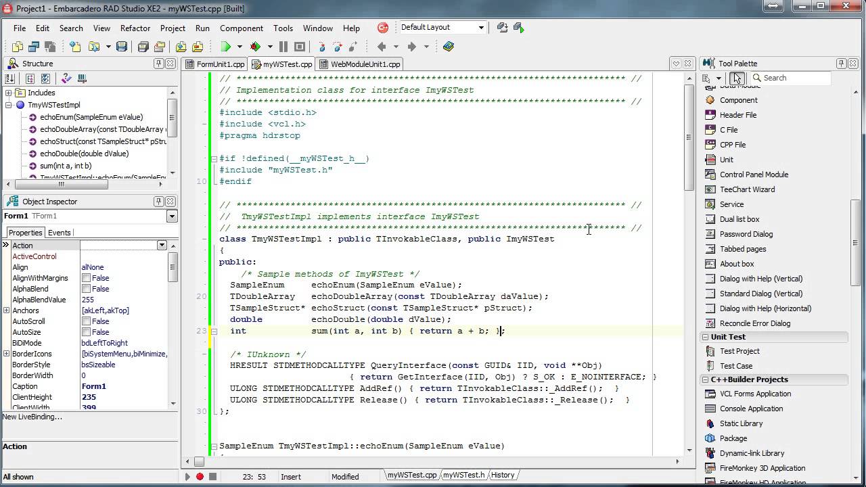The width and height of the screenshot is (866, 487).
Task: Switch to the Events tab
Action: [60, 233]
